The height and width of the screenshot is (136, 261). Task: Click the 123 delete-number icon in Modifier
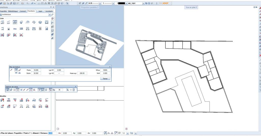21,100
